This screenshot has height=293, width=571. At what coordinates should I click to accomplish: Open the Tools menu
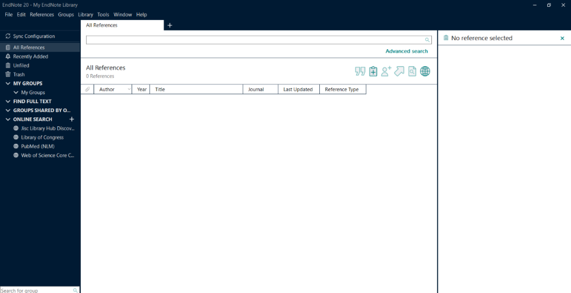point(103,15)
